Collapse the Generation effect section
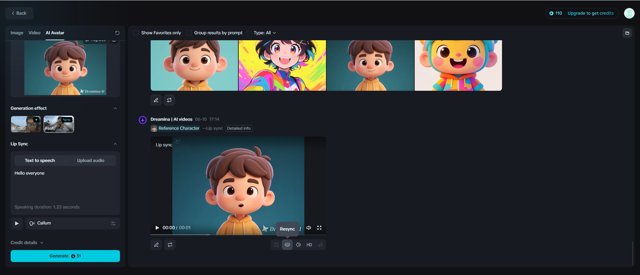Screen dimensions: 640x275 coord(115,108)
